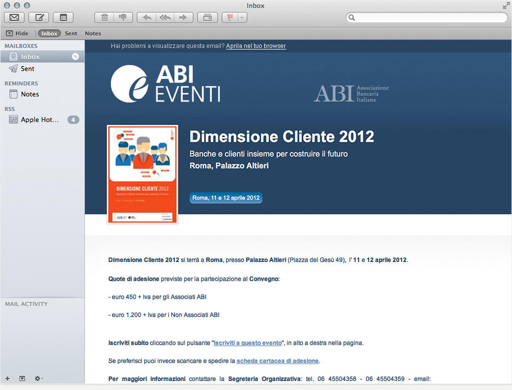Reply all using double-arrow icon

[165, 17]
